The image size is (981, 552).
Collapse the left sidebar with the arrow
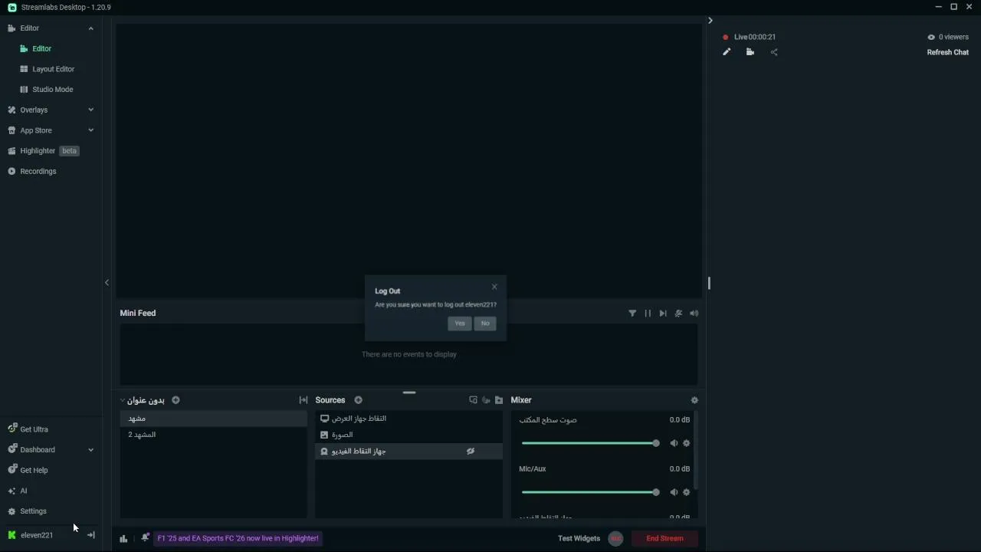coord(107,283)
